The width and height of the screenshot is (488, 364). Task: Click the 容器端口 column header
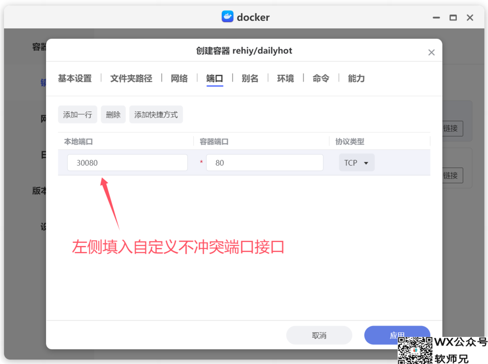point(214,141)
